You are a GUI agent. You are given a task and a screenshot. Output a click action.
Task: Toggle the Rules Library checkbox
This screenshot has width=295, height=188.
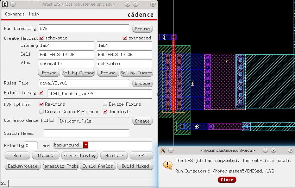[41, 92]
